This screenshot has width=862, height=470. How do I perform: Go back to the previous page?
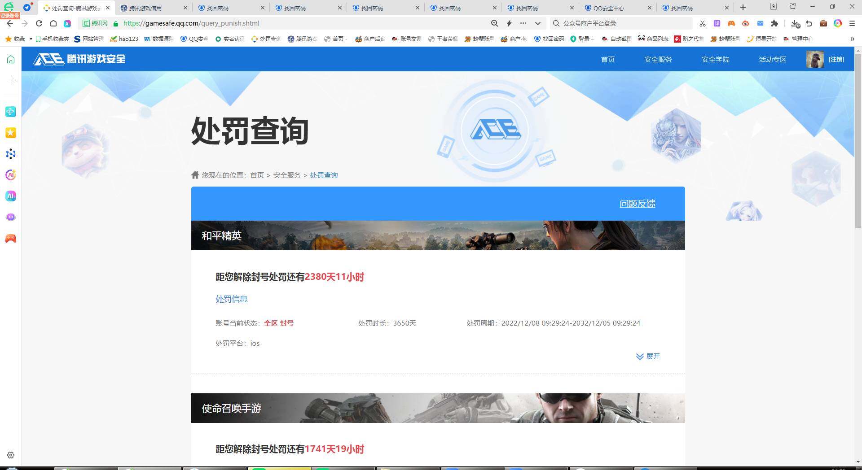[10, 23]
